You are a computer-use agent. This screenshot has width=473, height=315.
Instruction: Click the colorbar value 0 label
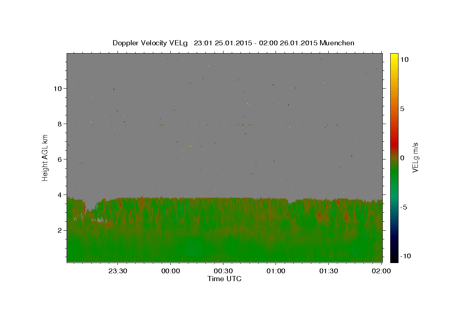pos(402,158)
